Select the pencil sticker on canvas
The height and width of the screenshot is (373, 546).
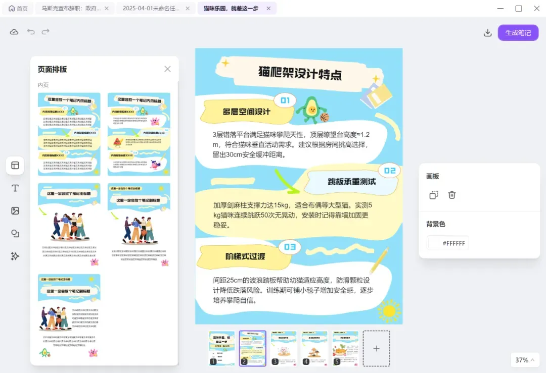[x=379, y=261]
